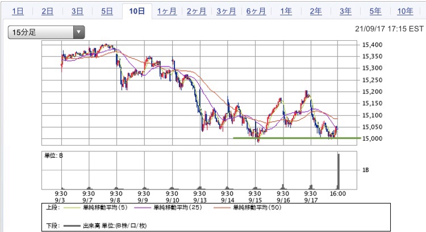
Task: Click the 9:30 9/16 date label
Action: 283,197
